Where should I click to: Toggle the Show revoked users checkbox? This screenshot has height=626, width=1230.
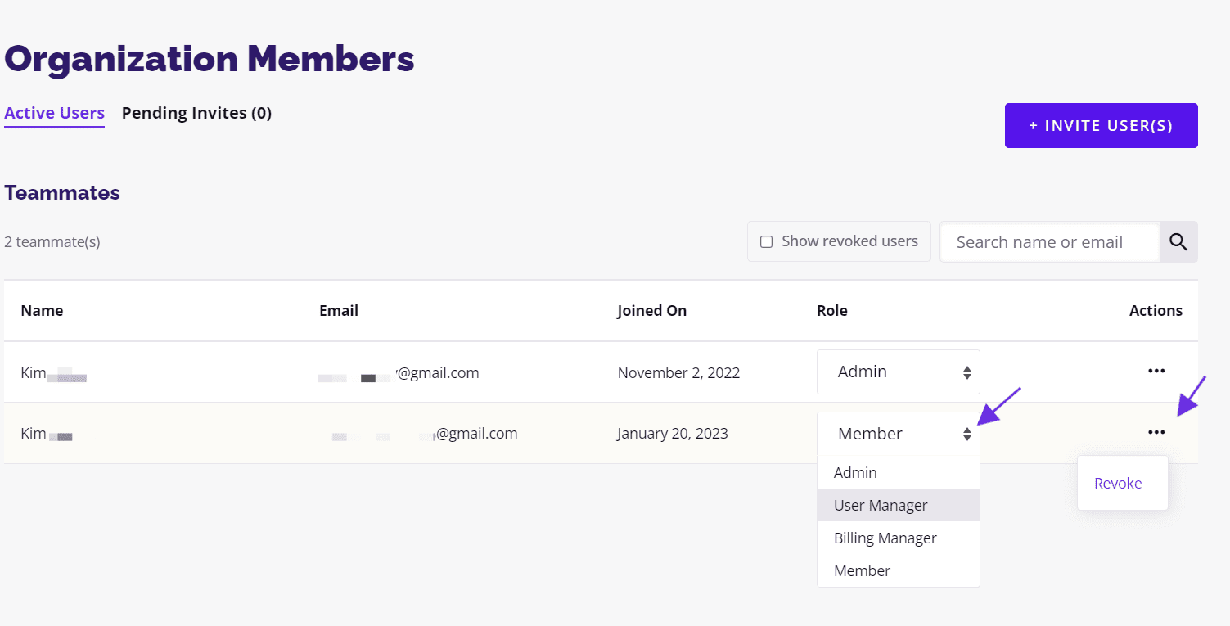767,241
